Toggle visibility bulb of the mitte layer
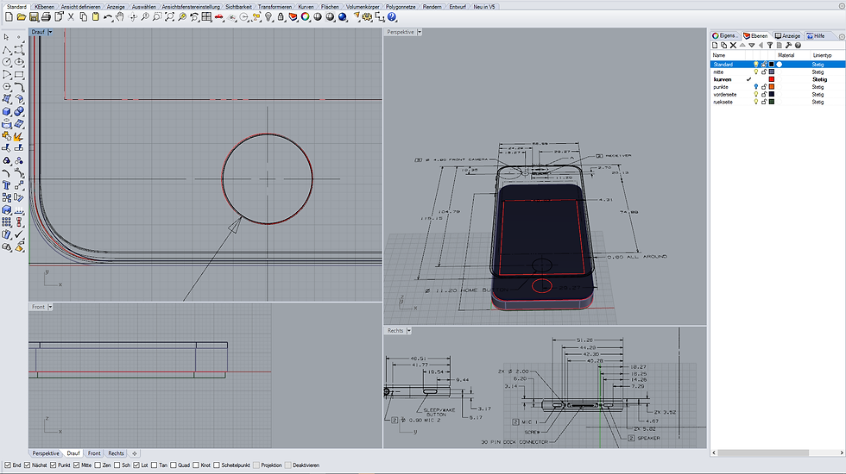Viewport: 846px width, 474px height. pos(756,72)
